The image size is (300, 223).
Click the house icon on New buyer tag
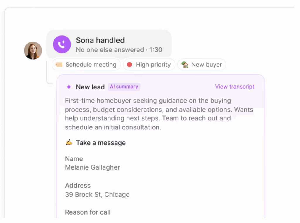coord(184,64)
